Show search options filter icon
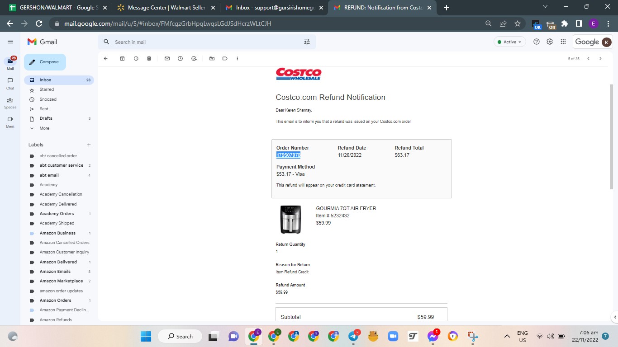The height and width of the screenshot is (347, 618). 307,42
